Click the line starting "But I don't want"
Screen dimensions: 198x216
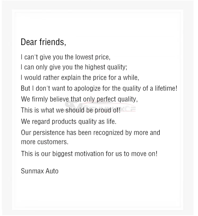pyautogui.click(x=99, y=88)
